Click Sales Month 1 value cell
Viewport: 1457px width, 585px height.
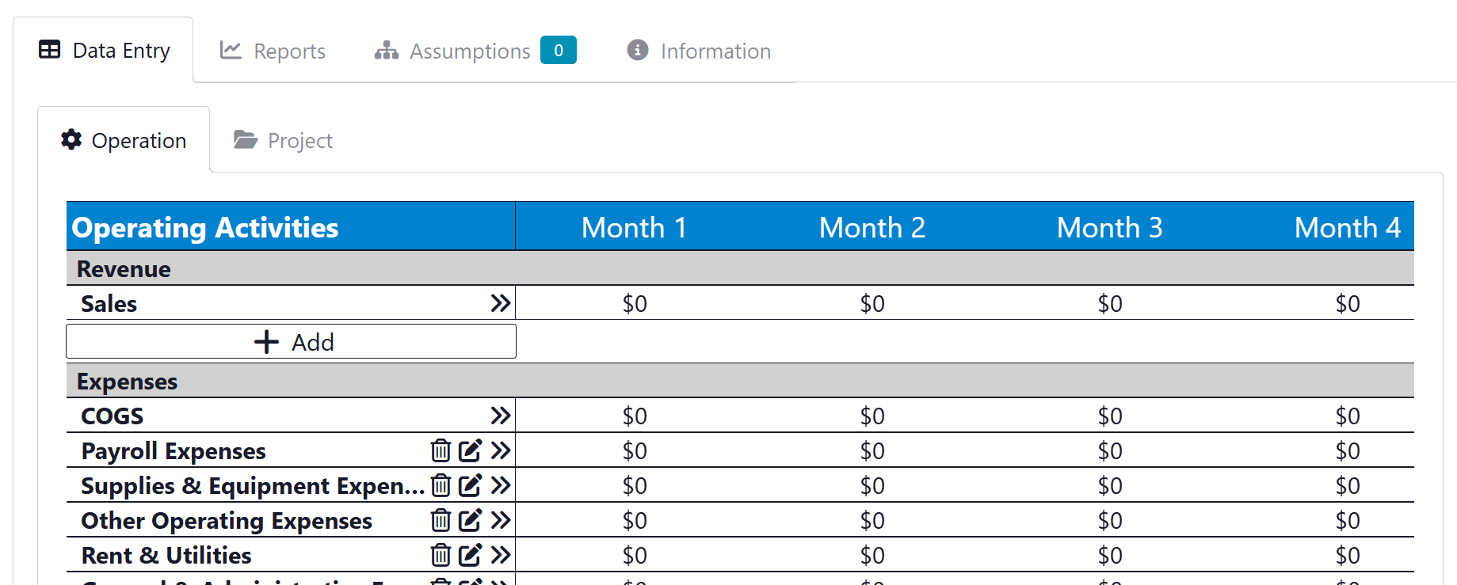pyautogui.click(x=635, y=303)
